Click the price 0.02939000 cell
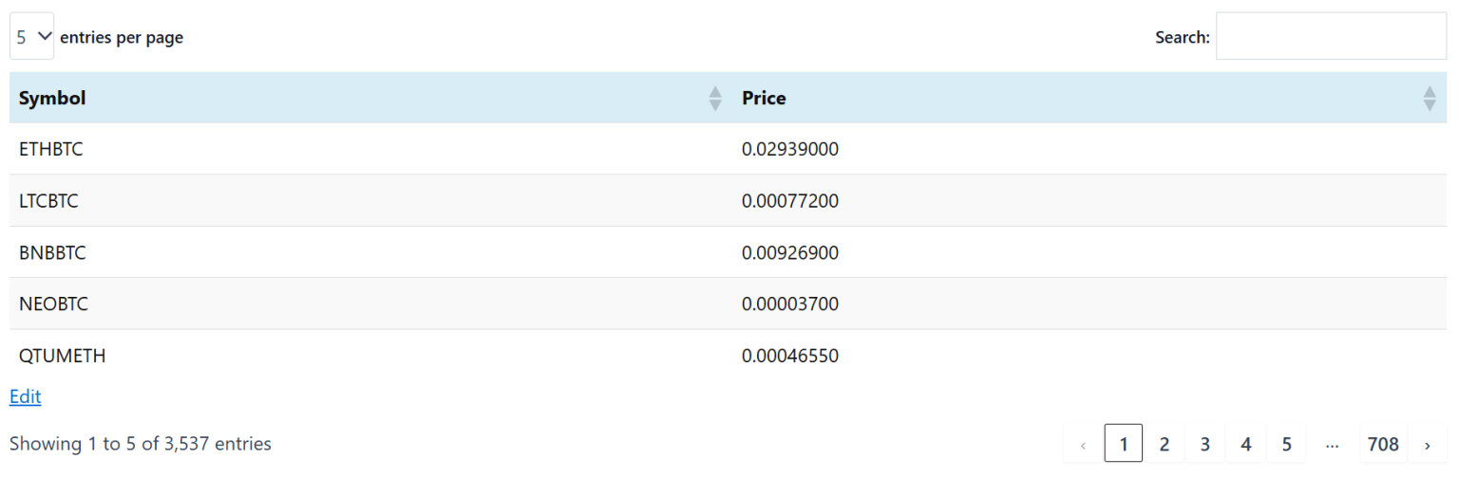The width and height of the screenshot is (1459, 478). [1090, 149]
